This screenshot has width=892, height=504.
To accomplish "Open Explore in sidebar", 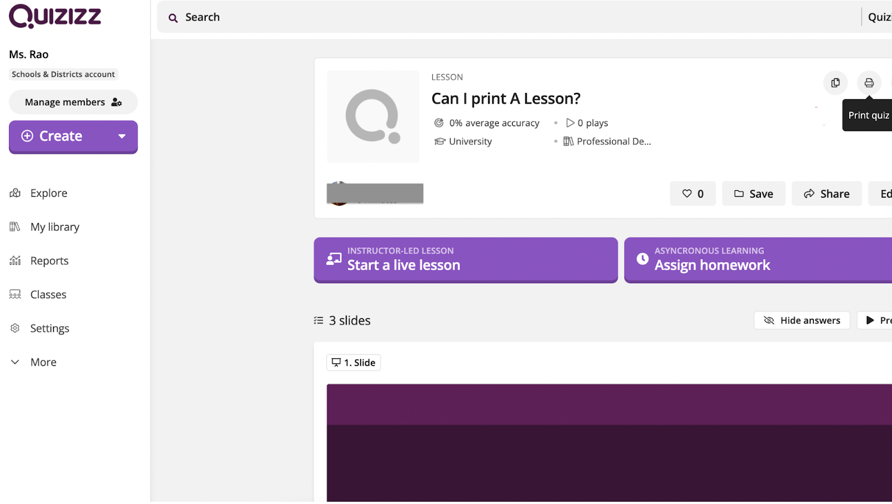I will pyautogui.click(x=49, y=193).
